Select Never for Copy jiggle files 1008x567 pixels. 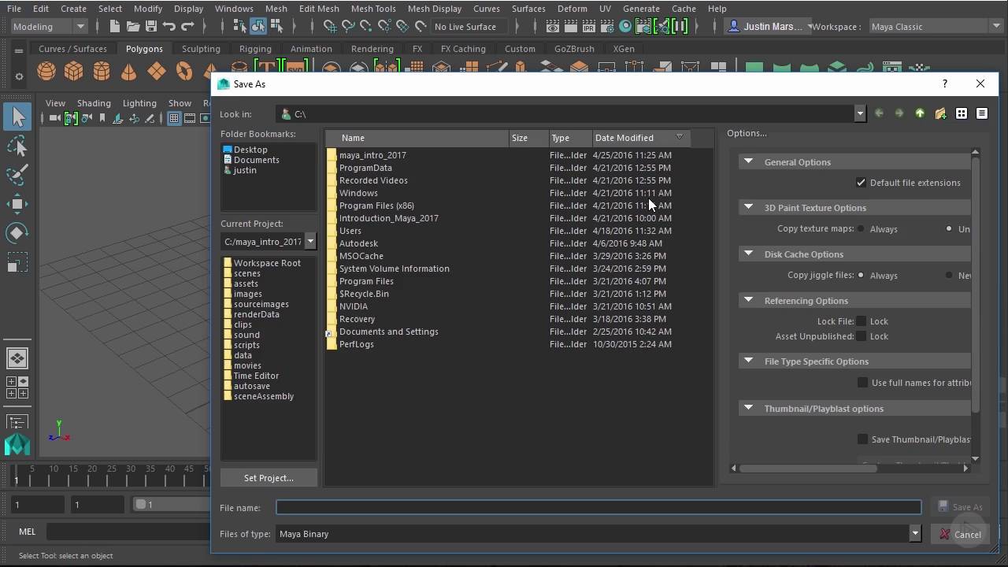click(949, 276)
